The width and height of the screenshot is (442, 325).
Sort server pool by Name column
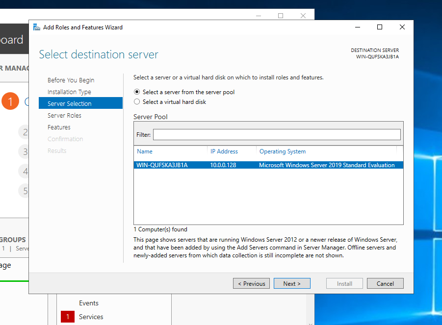click(145, 151)
